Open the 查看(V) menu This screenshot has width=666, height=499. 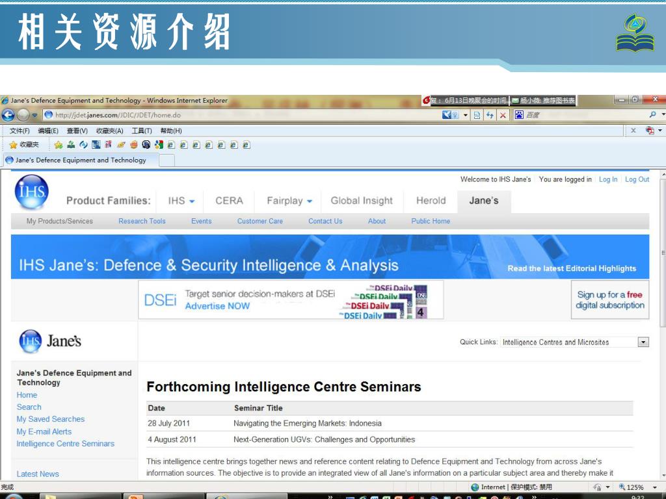(77, 131)
